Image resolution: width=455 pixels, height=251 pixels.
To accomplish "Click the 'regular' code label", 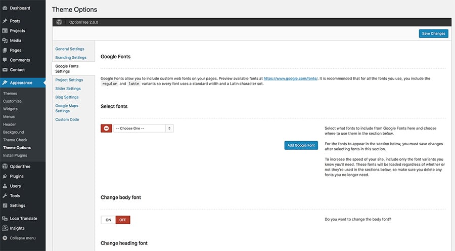I will point(109,83).
